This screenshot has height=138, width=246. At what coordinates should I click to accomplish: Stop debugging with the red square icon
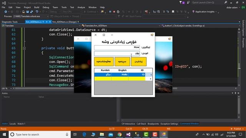click(x=114, y=12)
